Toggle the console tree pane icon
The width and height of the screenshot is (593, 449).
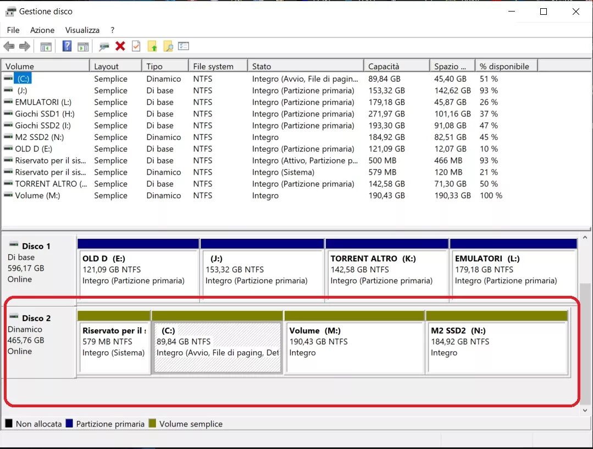(46, 47)
